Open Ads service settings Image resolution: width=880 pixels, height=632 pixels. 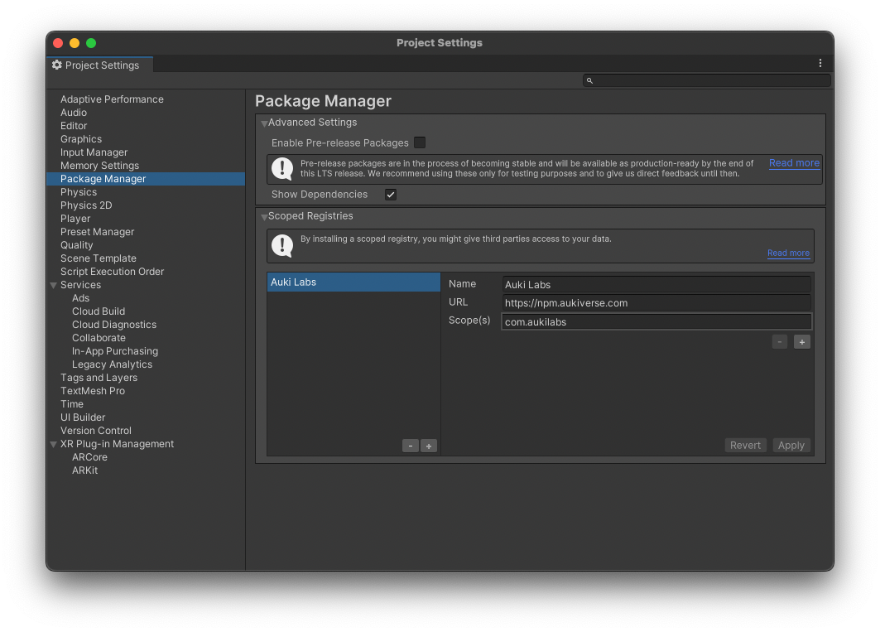click(x=81, y=298)
